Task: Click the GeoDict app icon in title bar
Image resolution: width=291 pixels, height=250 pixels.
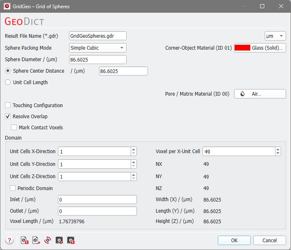Action: (7, 6)
